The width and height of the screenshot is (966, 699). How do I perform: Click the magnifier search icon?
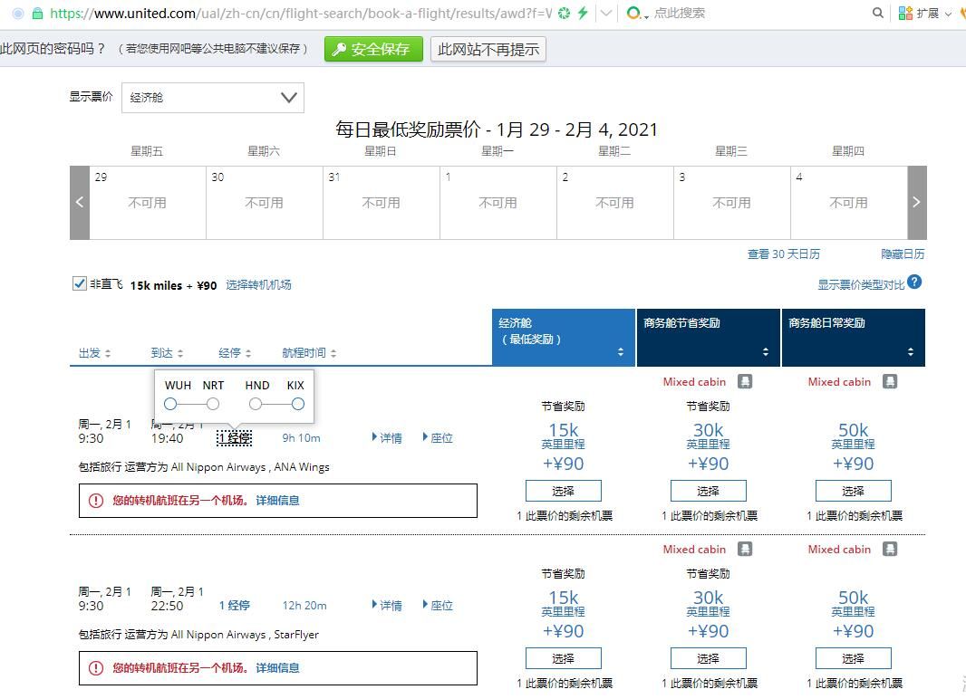[878, 13]
